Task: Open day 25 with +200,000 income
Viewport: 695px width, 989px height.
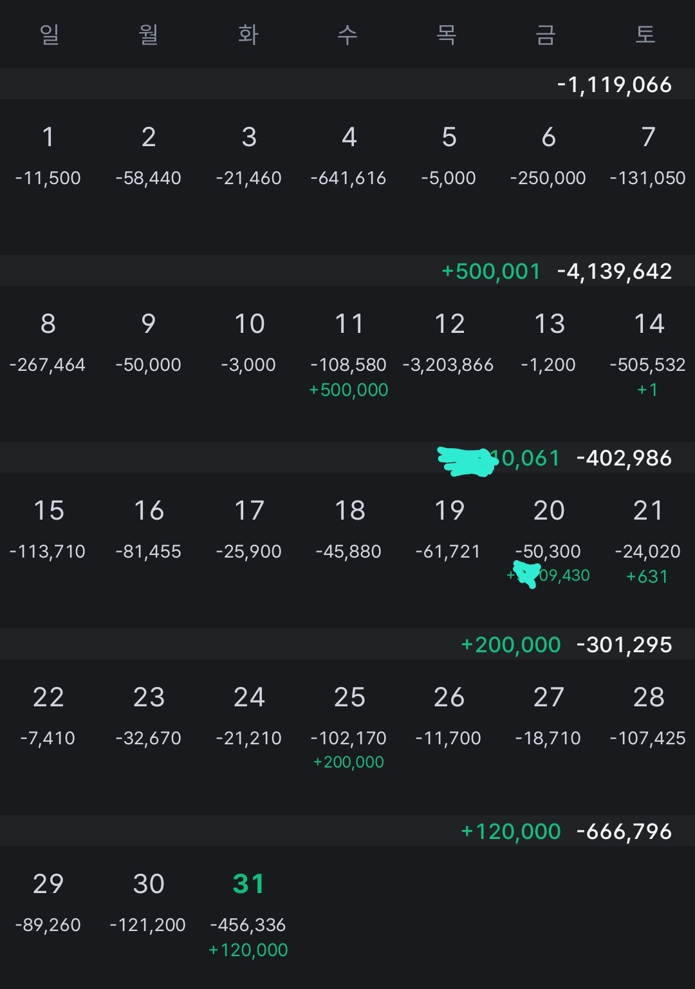Action: point(349,697)
